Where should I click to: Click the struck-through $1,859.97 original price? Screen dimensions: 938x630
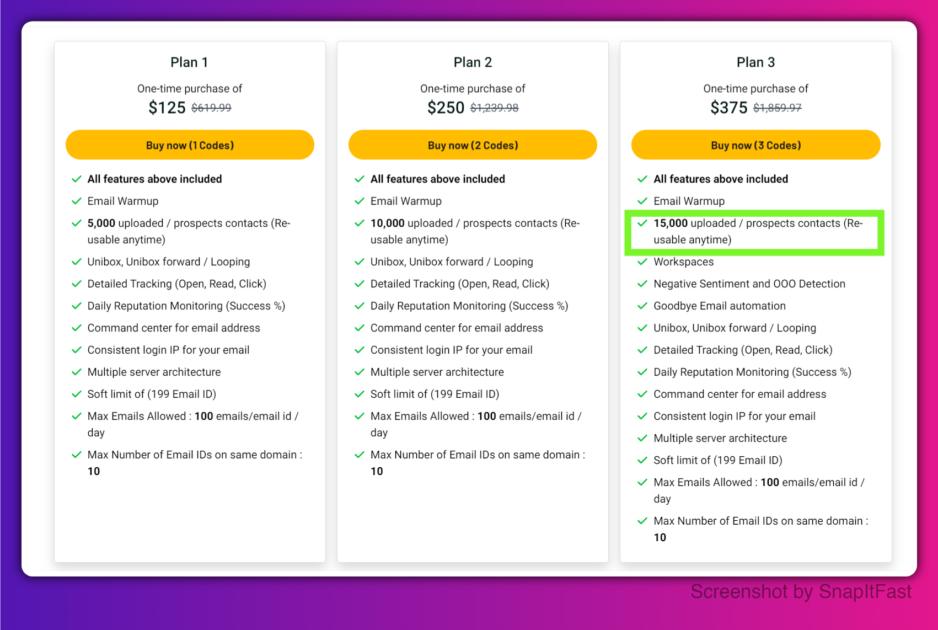[777, 108]
